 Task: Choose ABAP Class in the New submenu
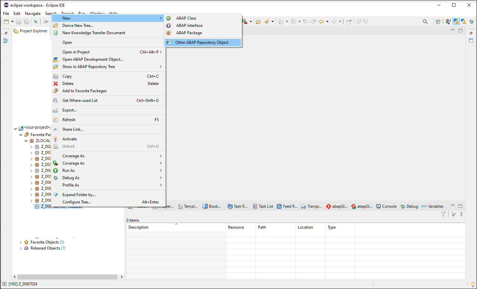point(203,18)
